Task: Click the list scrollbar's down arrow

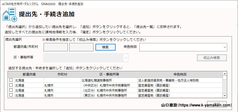Action: coord(225,95)
